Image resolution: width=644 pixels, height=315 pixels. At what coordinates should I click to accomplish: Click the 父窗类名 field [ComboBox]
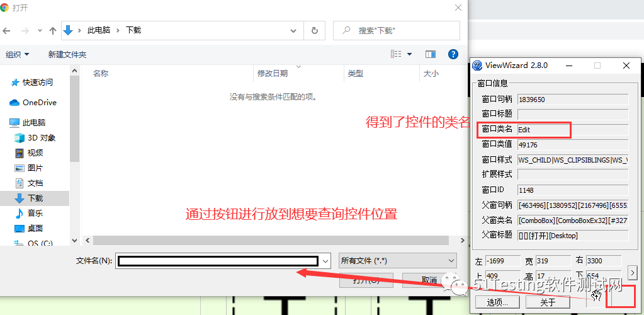point(573,220)
